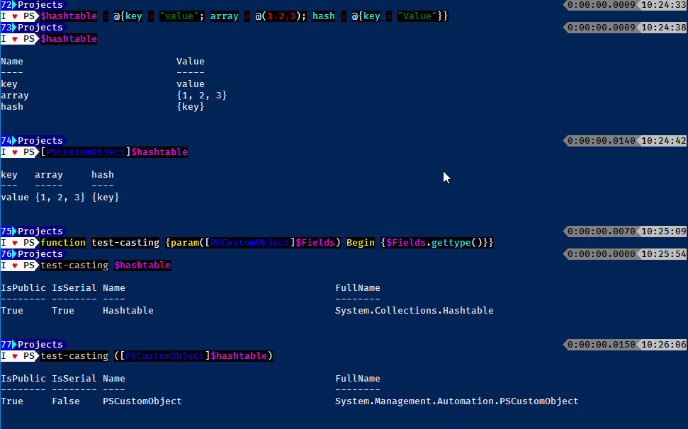Click the timestamp 10:24:42
This screenshot has height=429, width=688.
pyautogui.click(x=663, y=141)
